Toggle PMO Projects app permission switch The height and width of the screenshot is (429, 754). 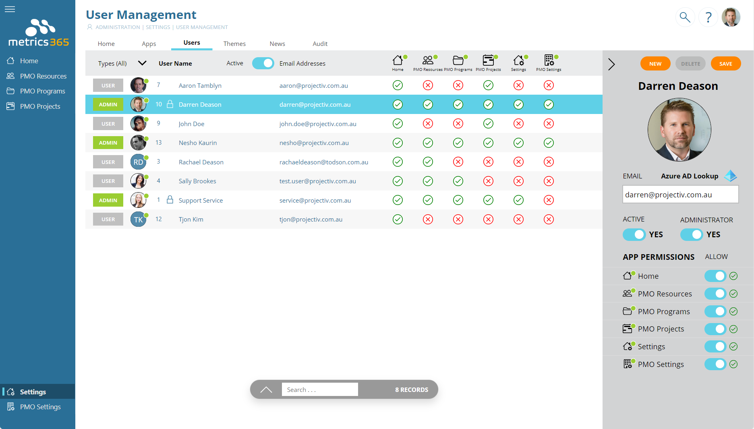(x=715, y=329)
